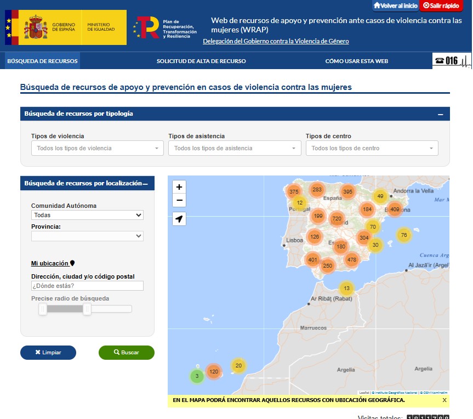The image size is (473, 419).
Task: Collapse the Búsqueda por tipología panel
Action: [440, 114]
